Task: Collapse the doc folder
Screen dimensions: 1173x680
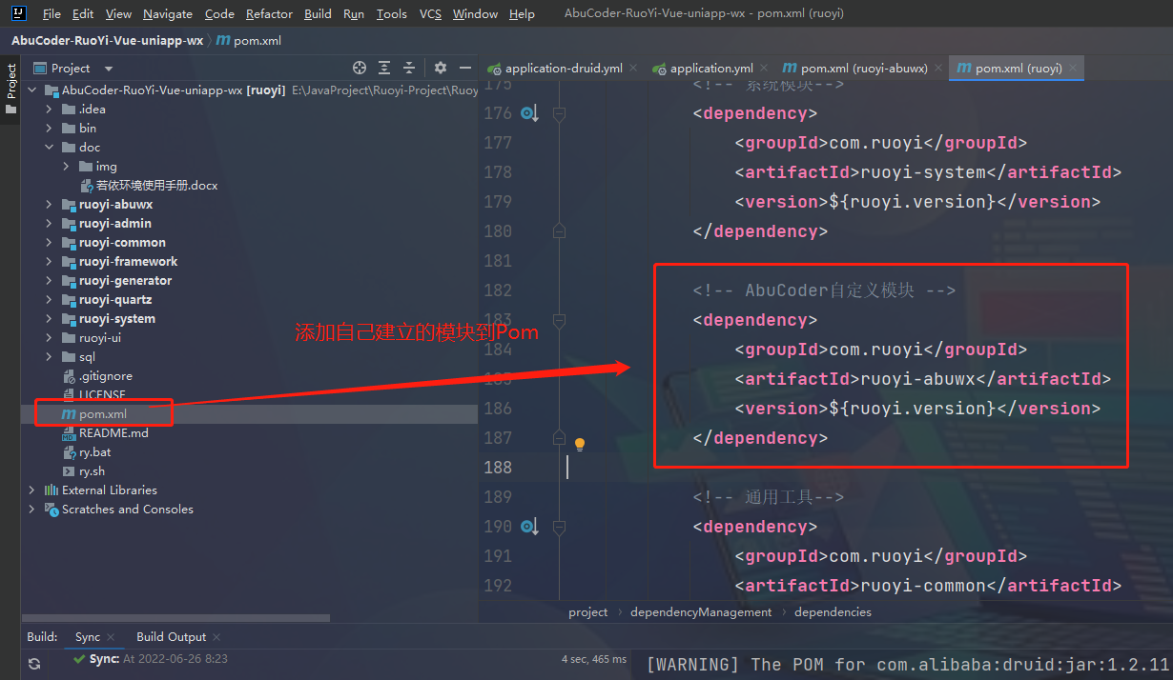Action: click(x=50, y=148)
